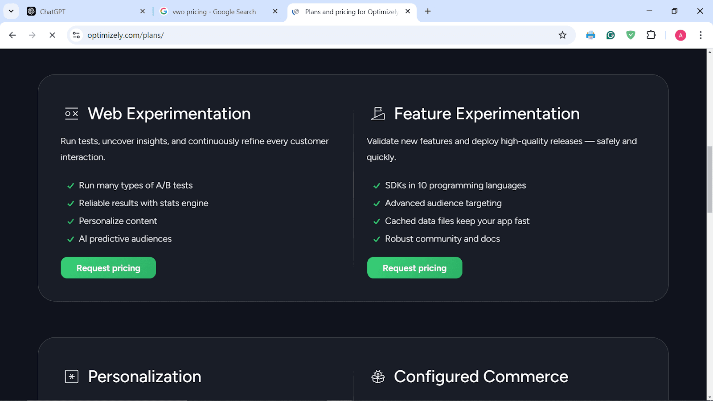Close the vwo pricing Google Search tab

(275, 12)
